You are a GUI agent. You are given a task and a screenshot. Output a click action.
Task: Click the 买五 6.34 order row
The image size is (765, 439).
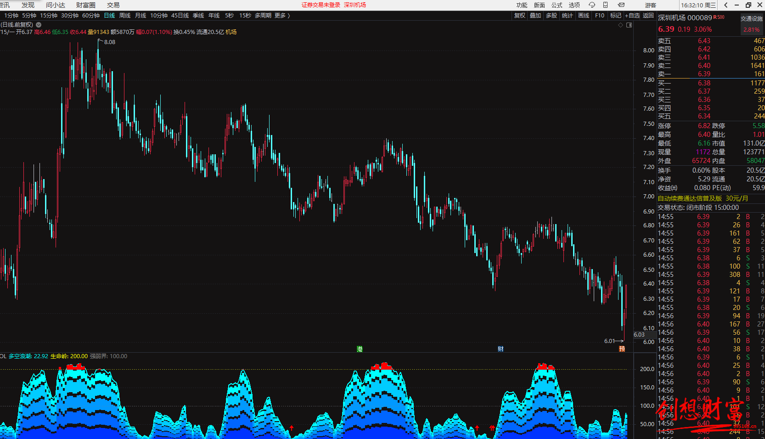point(711,116)
